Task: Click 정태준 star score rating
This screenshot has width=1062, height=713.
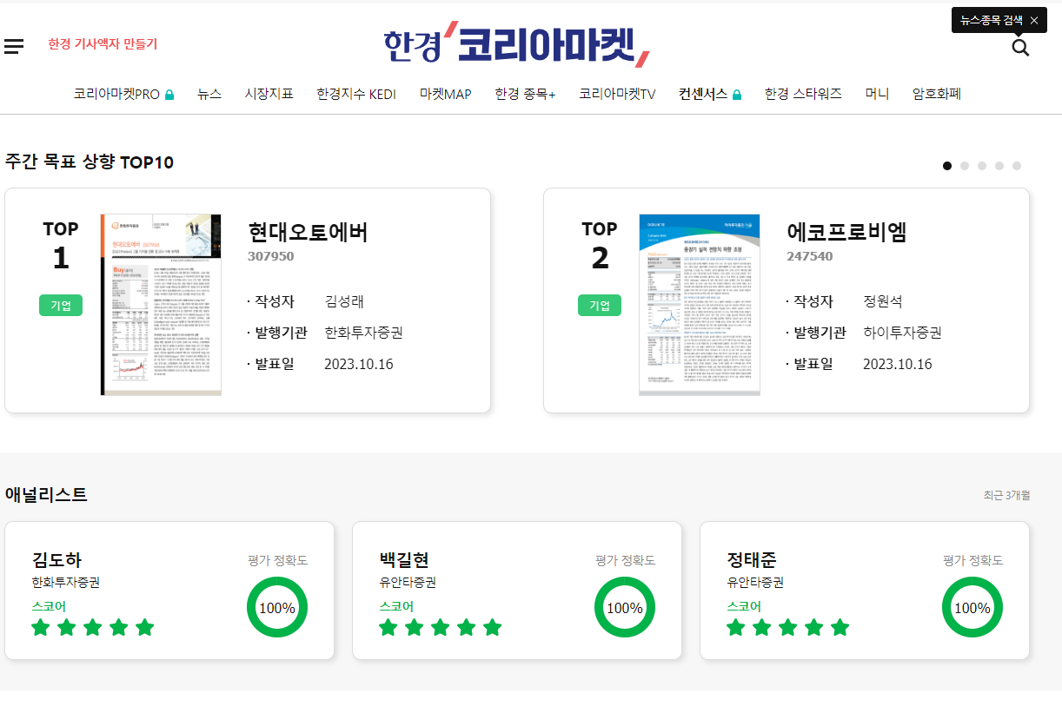Action: [788, 627]
